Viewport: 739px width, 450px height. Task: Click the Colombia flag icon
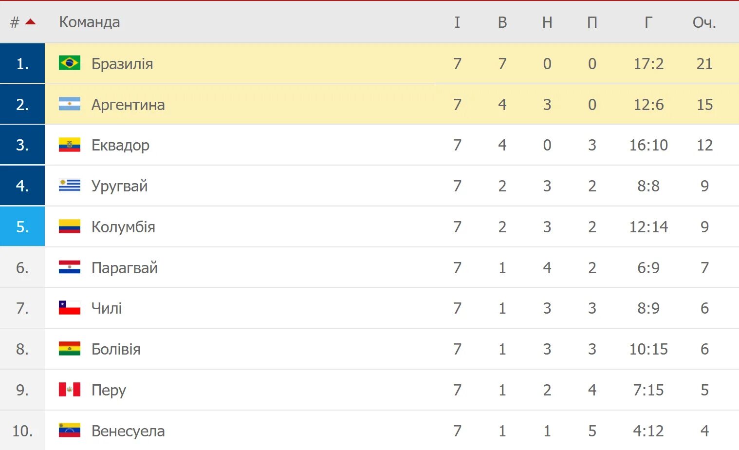coord(70,226)
